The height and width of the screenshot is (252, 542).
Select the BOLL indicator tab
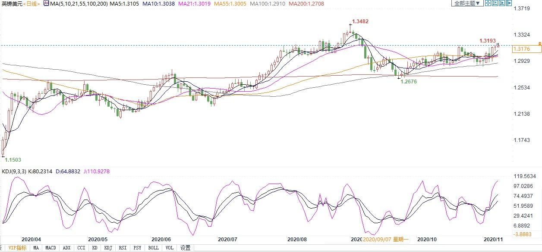point(154,248)
